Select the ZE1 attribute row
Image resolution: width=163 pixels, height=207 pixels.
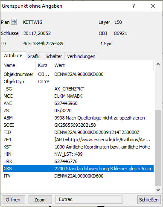click(78, 140)
